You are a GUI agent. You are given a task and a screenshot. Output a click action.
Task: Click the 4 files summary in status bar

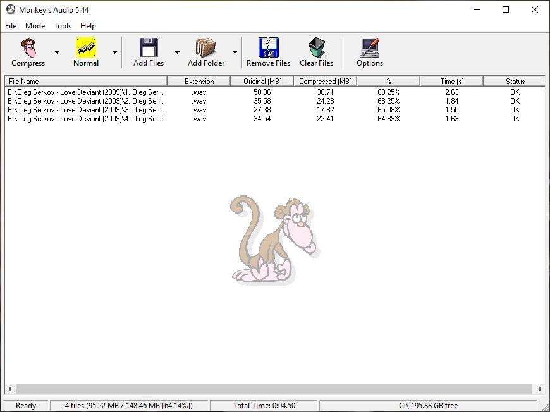point(129,405)
